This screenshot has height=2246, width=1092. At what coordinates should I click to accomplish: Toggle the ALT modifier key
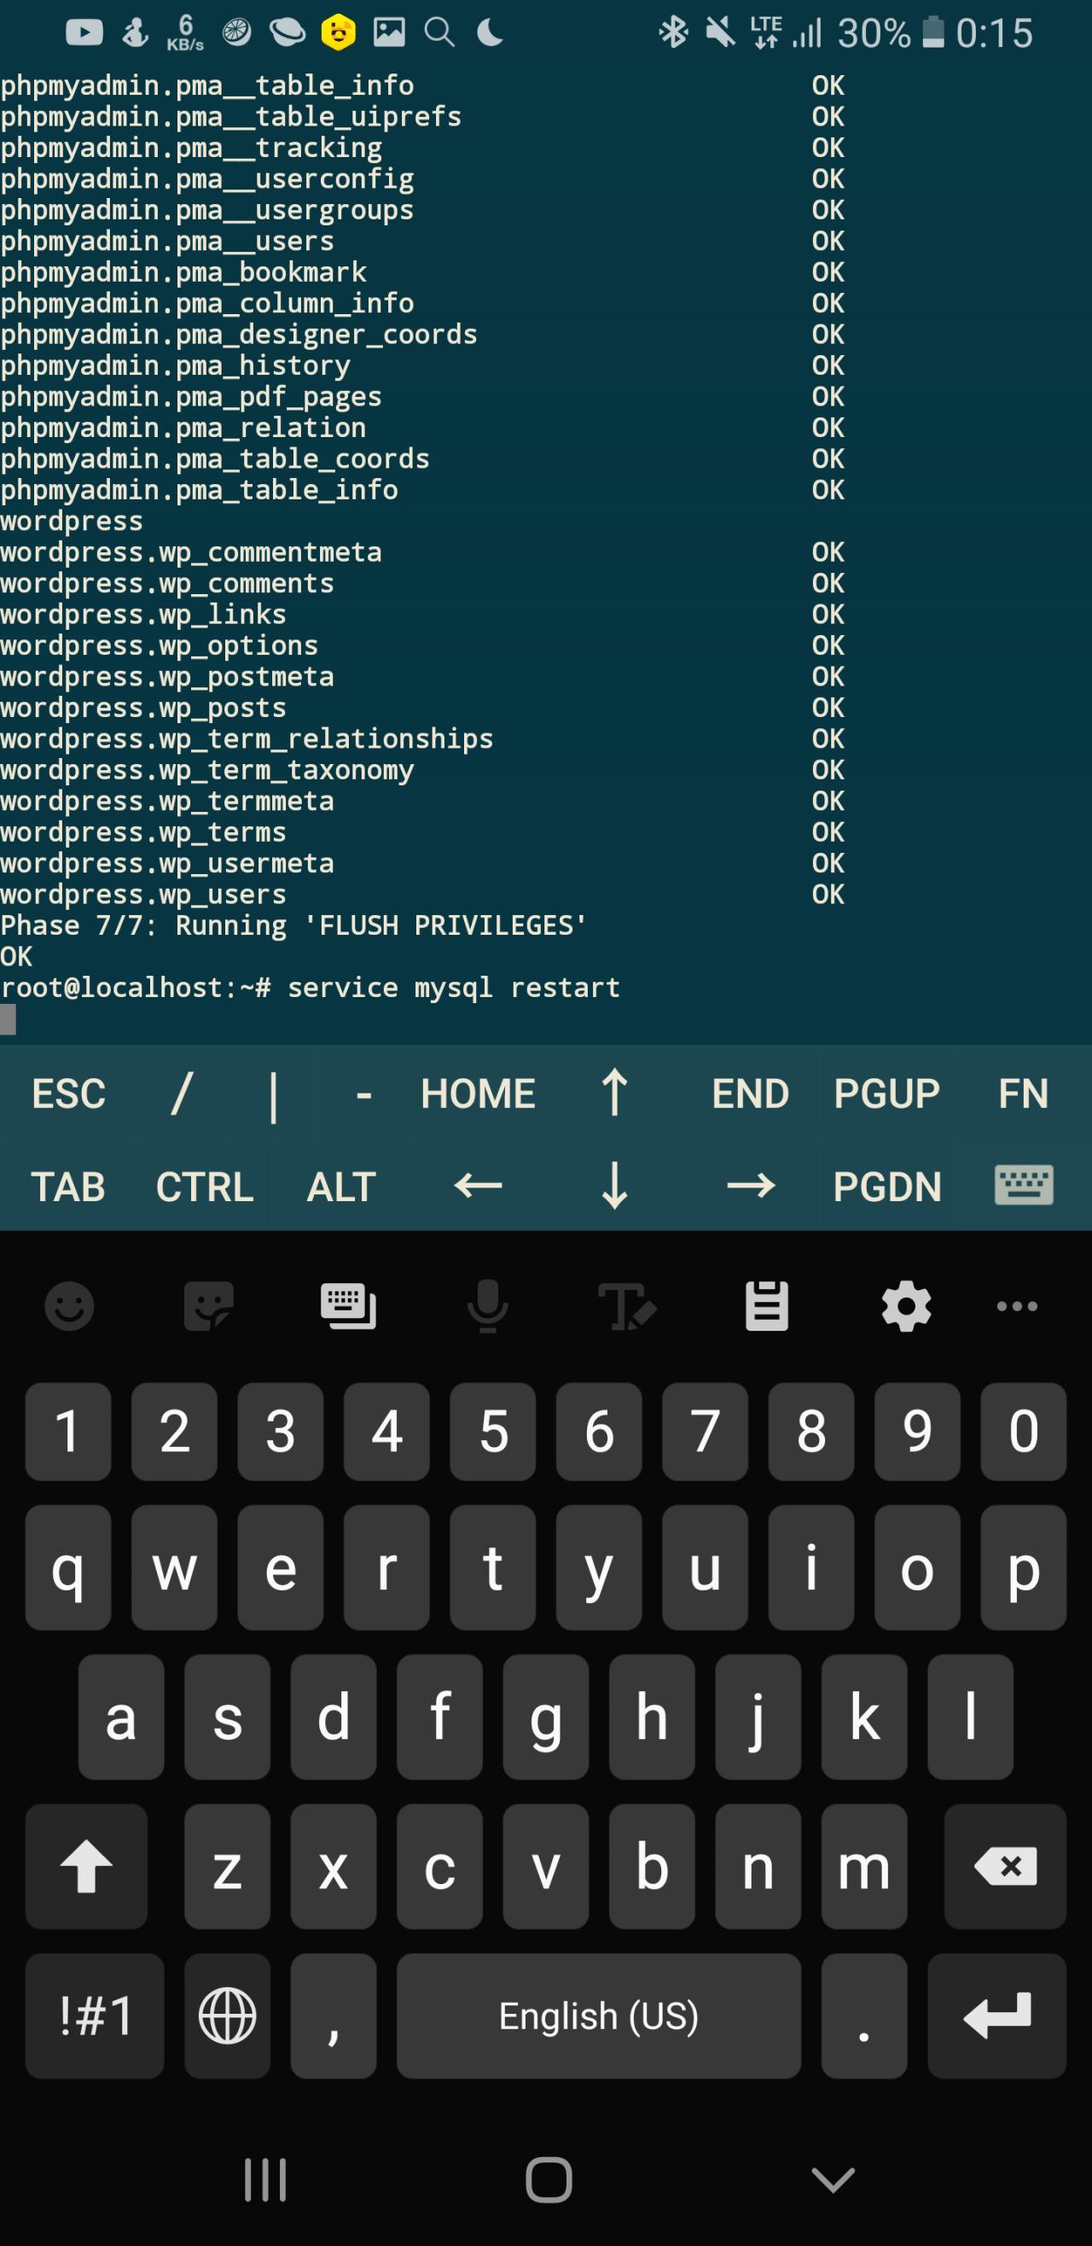340,1187
